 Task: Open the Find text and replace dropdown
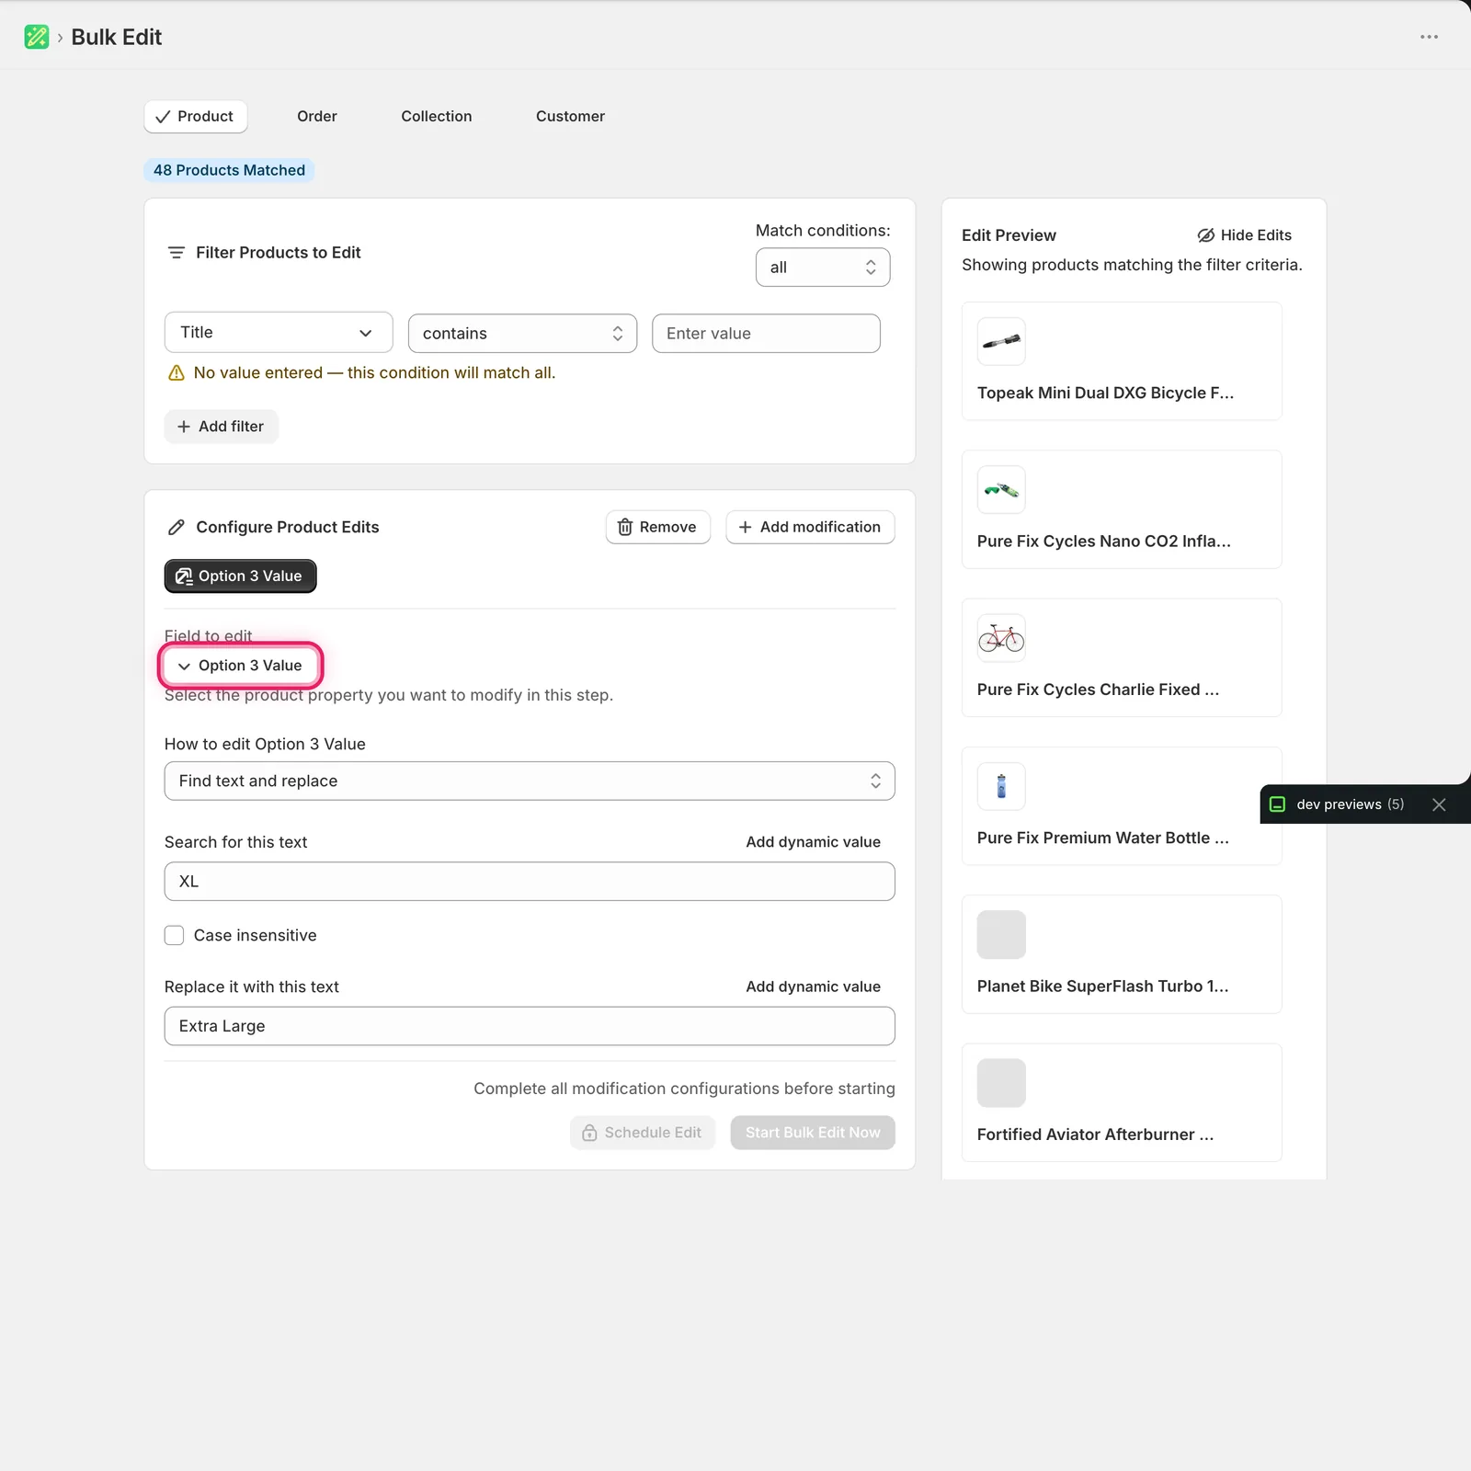[530, 781]
